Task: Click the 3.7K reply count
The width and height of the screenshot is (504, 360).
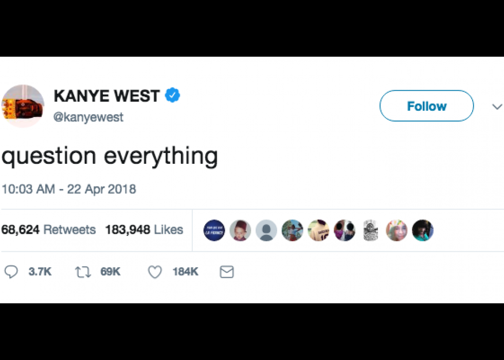Action: [40, 272]
